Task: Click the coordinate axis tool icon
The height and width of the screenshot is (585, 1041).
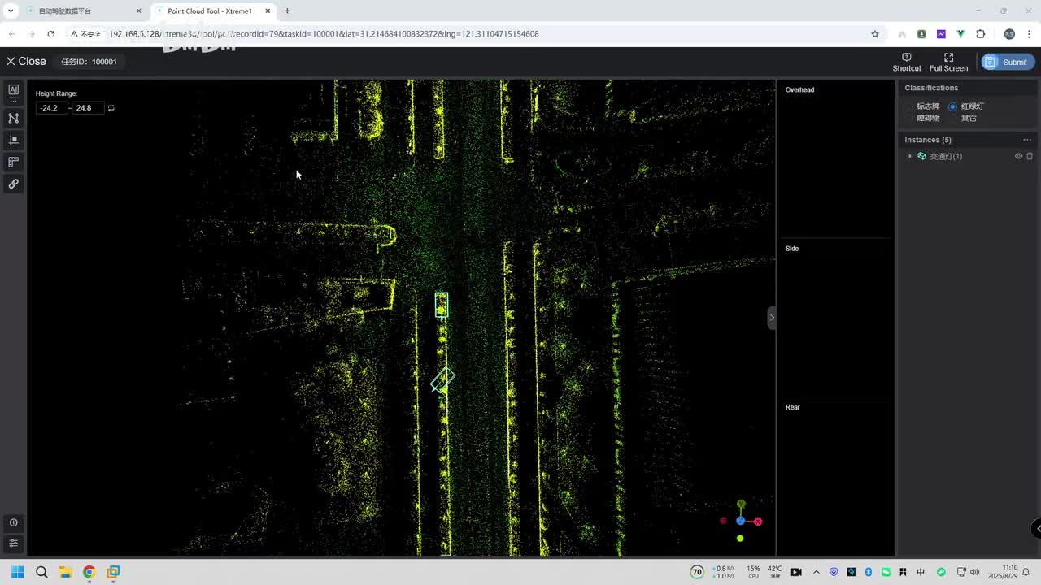Action: coord(13,140)
